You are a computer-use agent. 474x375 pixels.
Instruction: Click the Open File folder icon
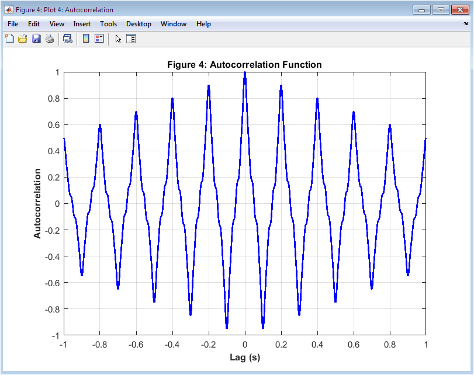click(23, 39)
